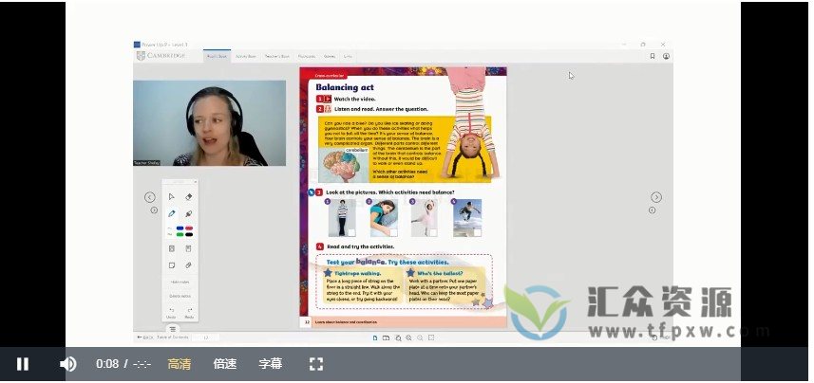Choose the blue pen color
This screenshot has width=814, height=383.
(x=180, y=228)
